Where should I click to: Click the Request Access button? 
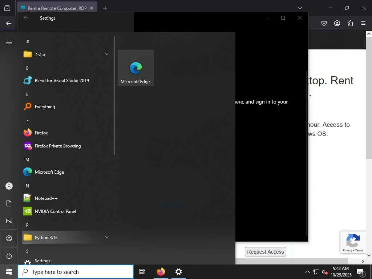pyautogui.click(x=266, y=252)
